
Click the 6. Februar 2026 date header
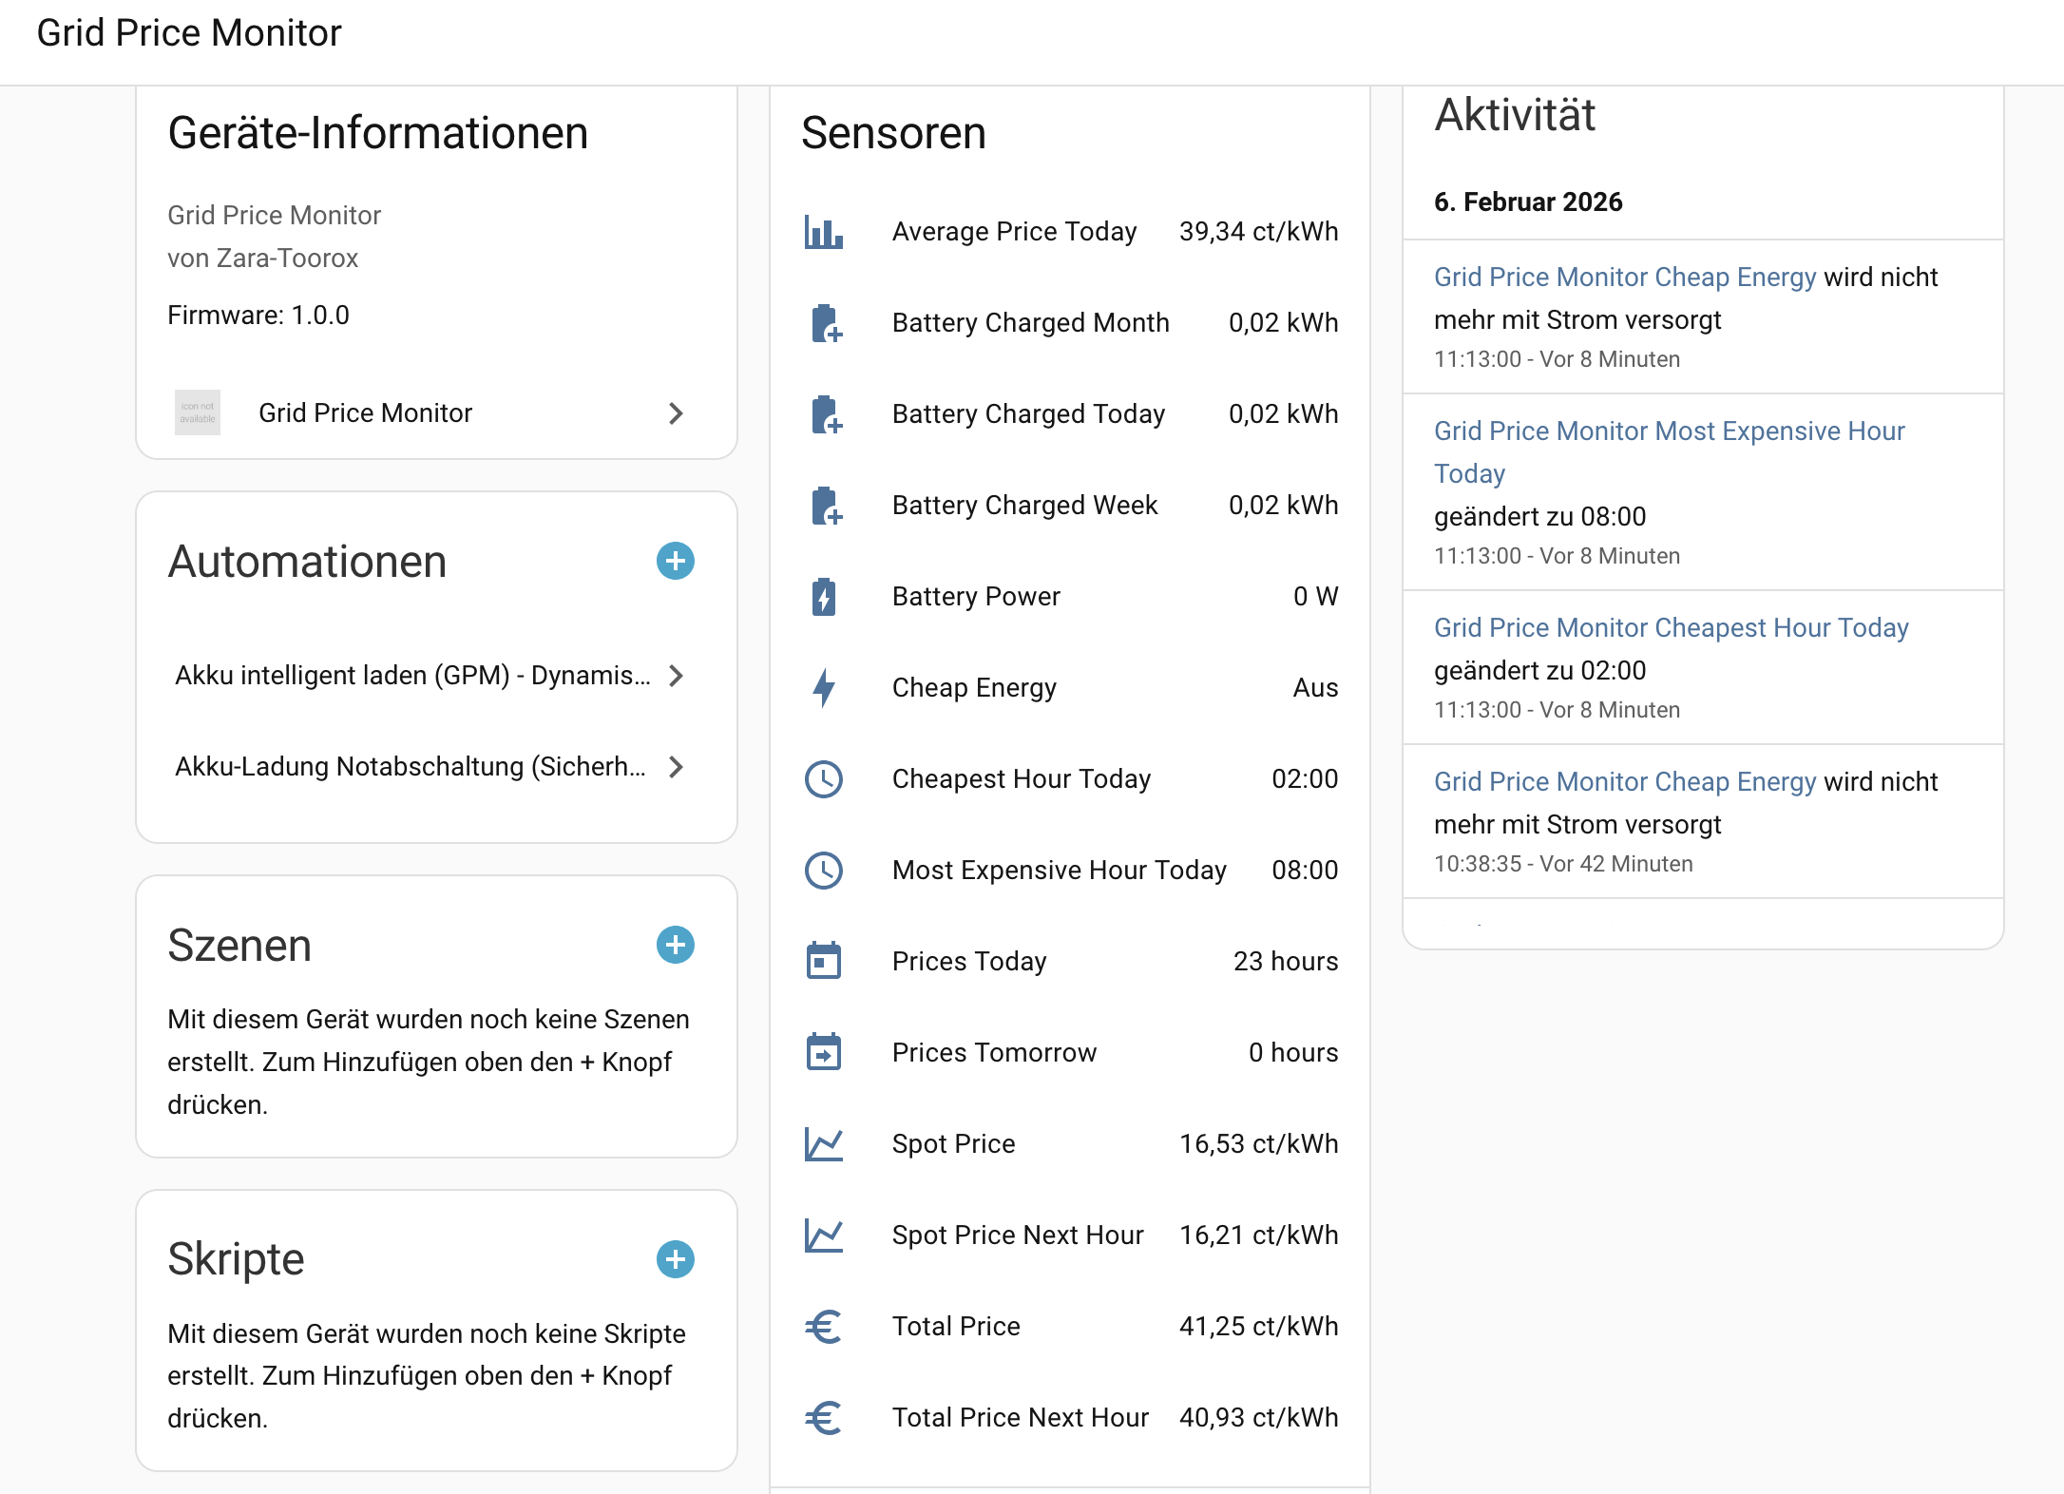[1528, 202]
